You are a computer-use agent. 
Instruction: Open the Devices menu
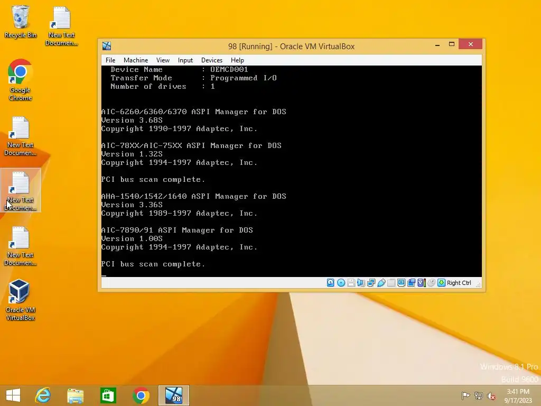[212, 60]
